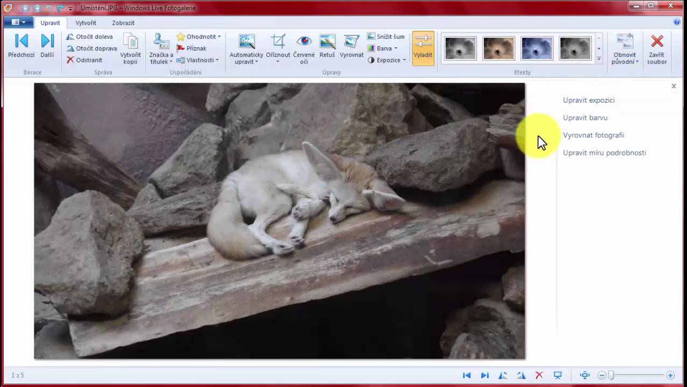The height and width of the screenshot is (387, 687).
Task: Apply the fourth grayscale effect thumbnail
Action: [575, 48]
